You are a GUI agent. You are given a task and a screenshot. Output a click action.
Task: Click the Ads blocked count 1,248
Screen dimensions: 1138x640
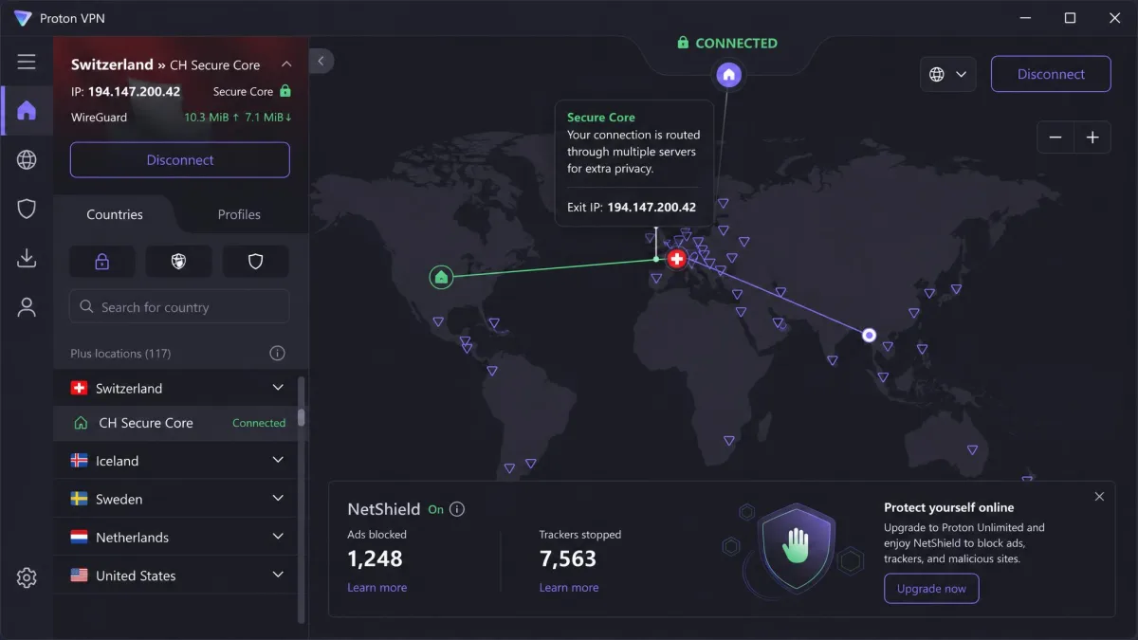click(375, 558)
